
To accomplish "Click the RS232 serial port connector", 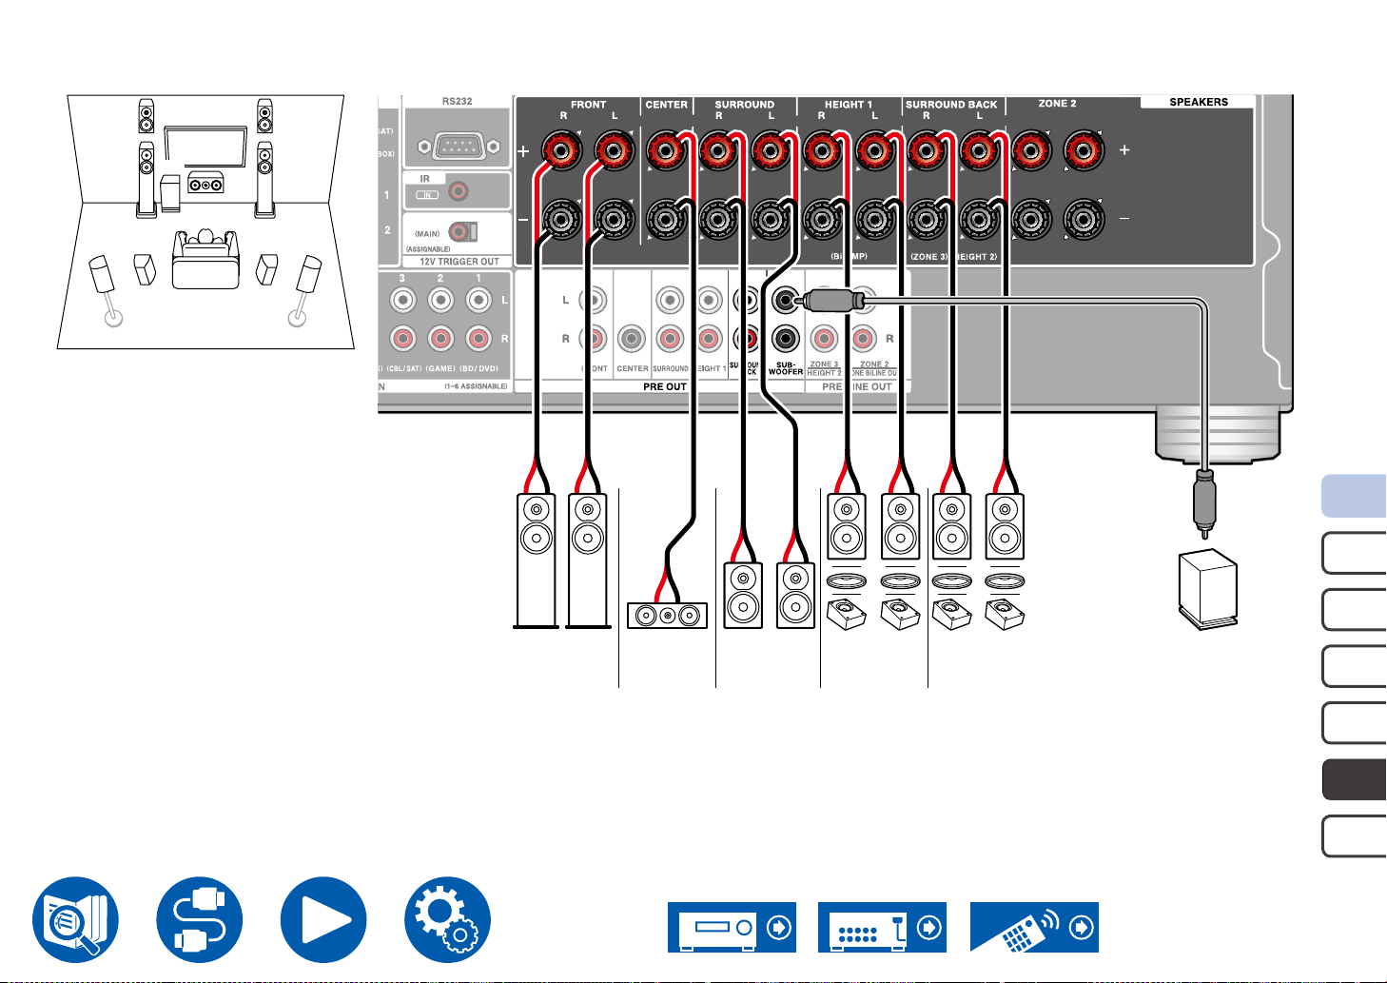I will (x=457, y=147).
